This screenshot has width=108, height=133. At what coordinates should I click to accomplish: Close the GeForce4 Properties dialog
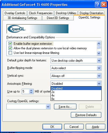[104, 5]
